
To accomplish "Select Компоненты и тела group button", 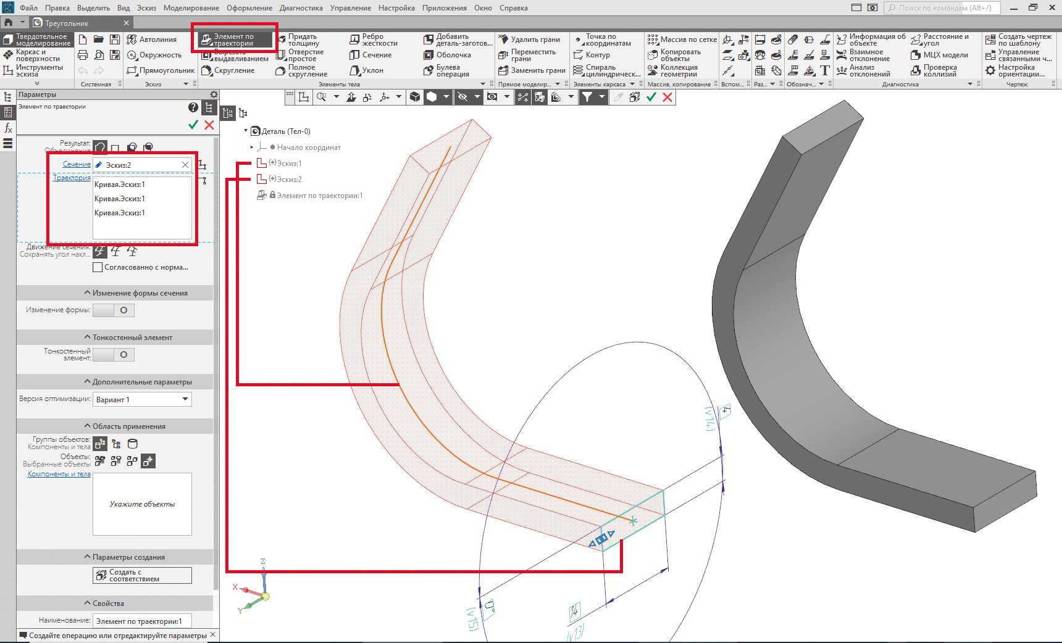I will click(x=100, y=444).
